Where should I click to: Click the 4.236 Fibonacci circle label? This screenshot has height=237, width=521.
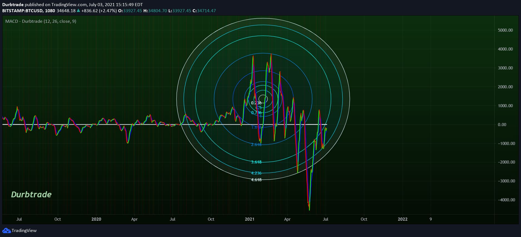[x=256, y=173]
